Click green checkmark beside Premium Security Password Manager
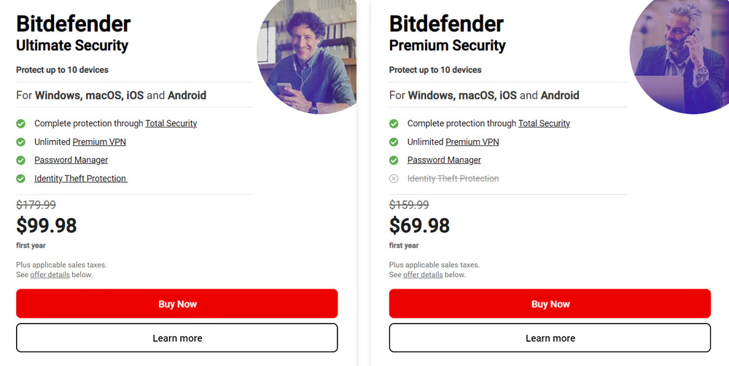The width and height of the screenshot is (729, 366). [394, 160]
